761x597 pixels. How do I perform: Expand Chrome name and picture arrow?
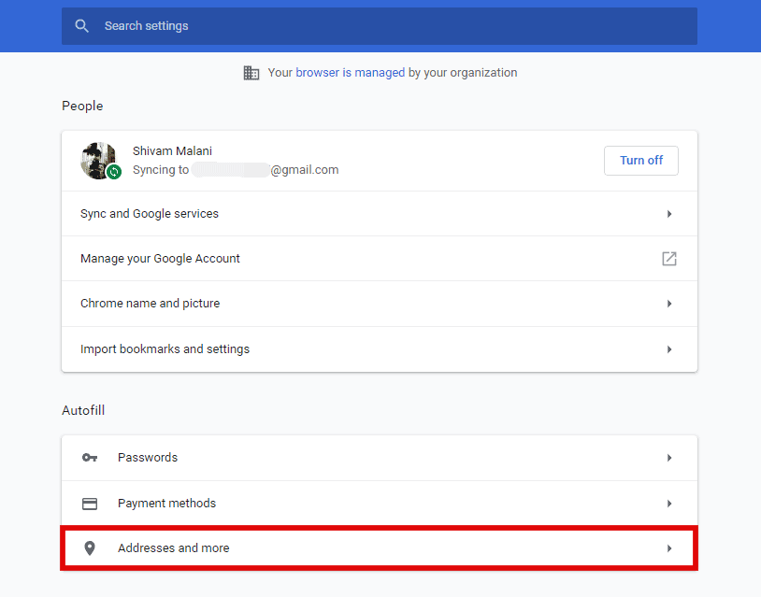[x=669, y=304]
